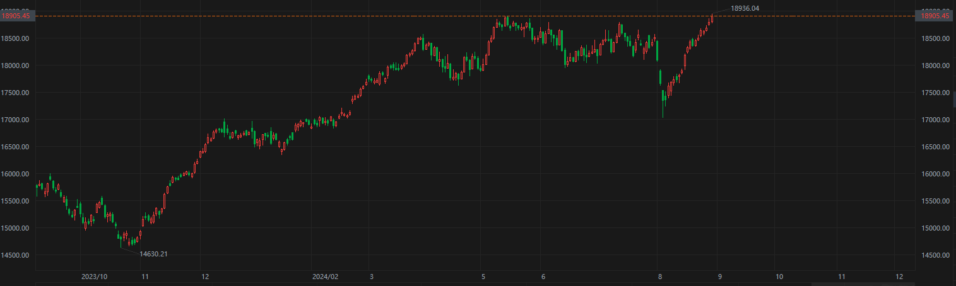Click the date axis label 5
The image size is (956, 286).
pyautogui.click(x=483, y=277)
